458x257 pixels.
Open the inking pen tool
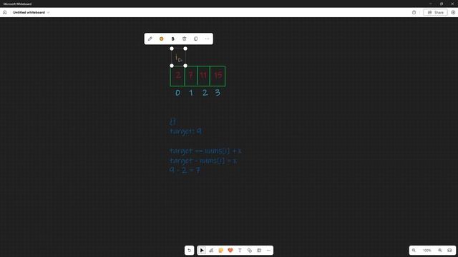click(211, 251)
